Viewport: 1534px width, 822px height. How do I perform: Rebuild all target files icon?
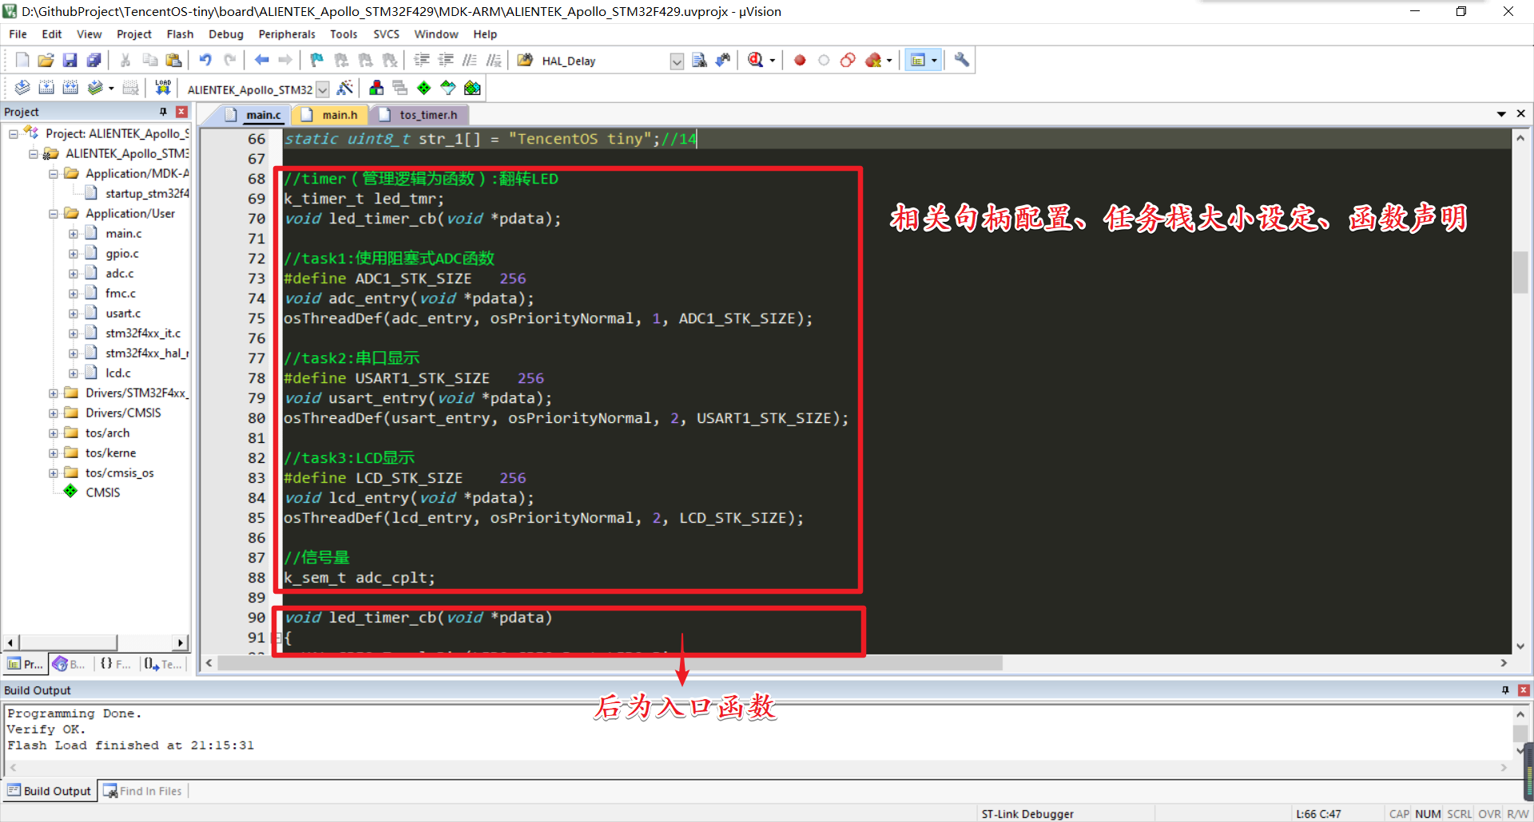[x=70, y=88]
